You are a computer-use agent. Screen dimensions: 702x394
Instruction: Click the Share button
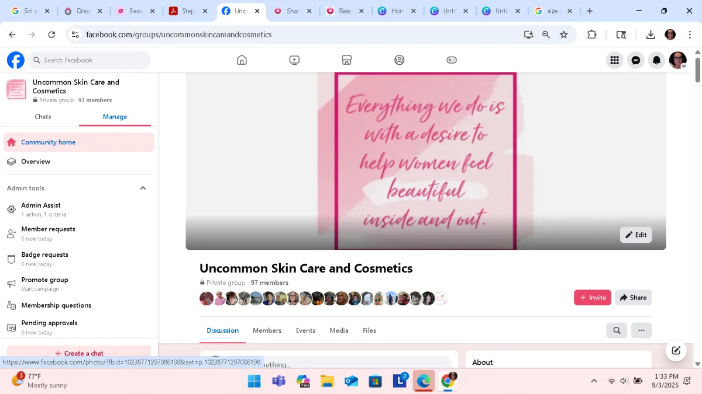pyautogui.click(x=633, y=298)
